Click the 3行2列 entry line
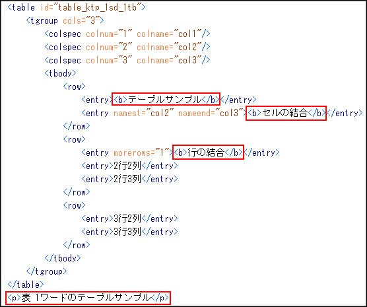Image resolution: width=367 pixels, height=307 pixels. (x=129, y=219)
